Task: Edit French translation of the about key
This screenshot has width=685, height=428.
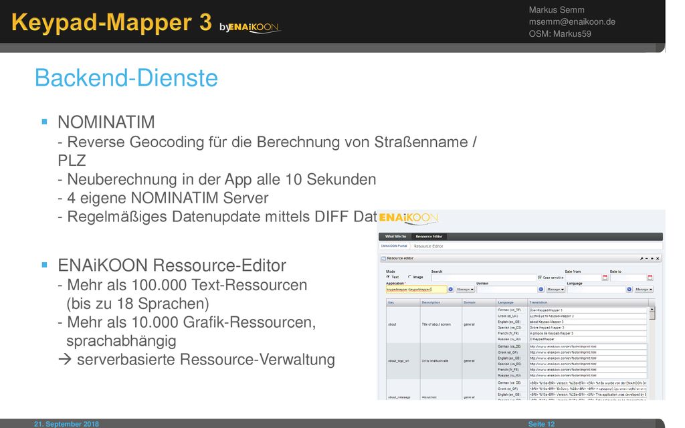Action: 588,333
